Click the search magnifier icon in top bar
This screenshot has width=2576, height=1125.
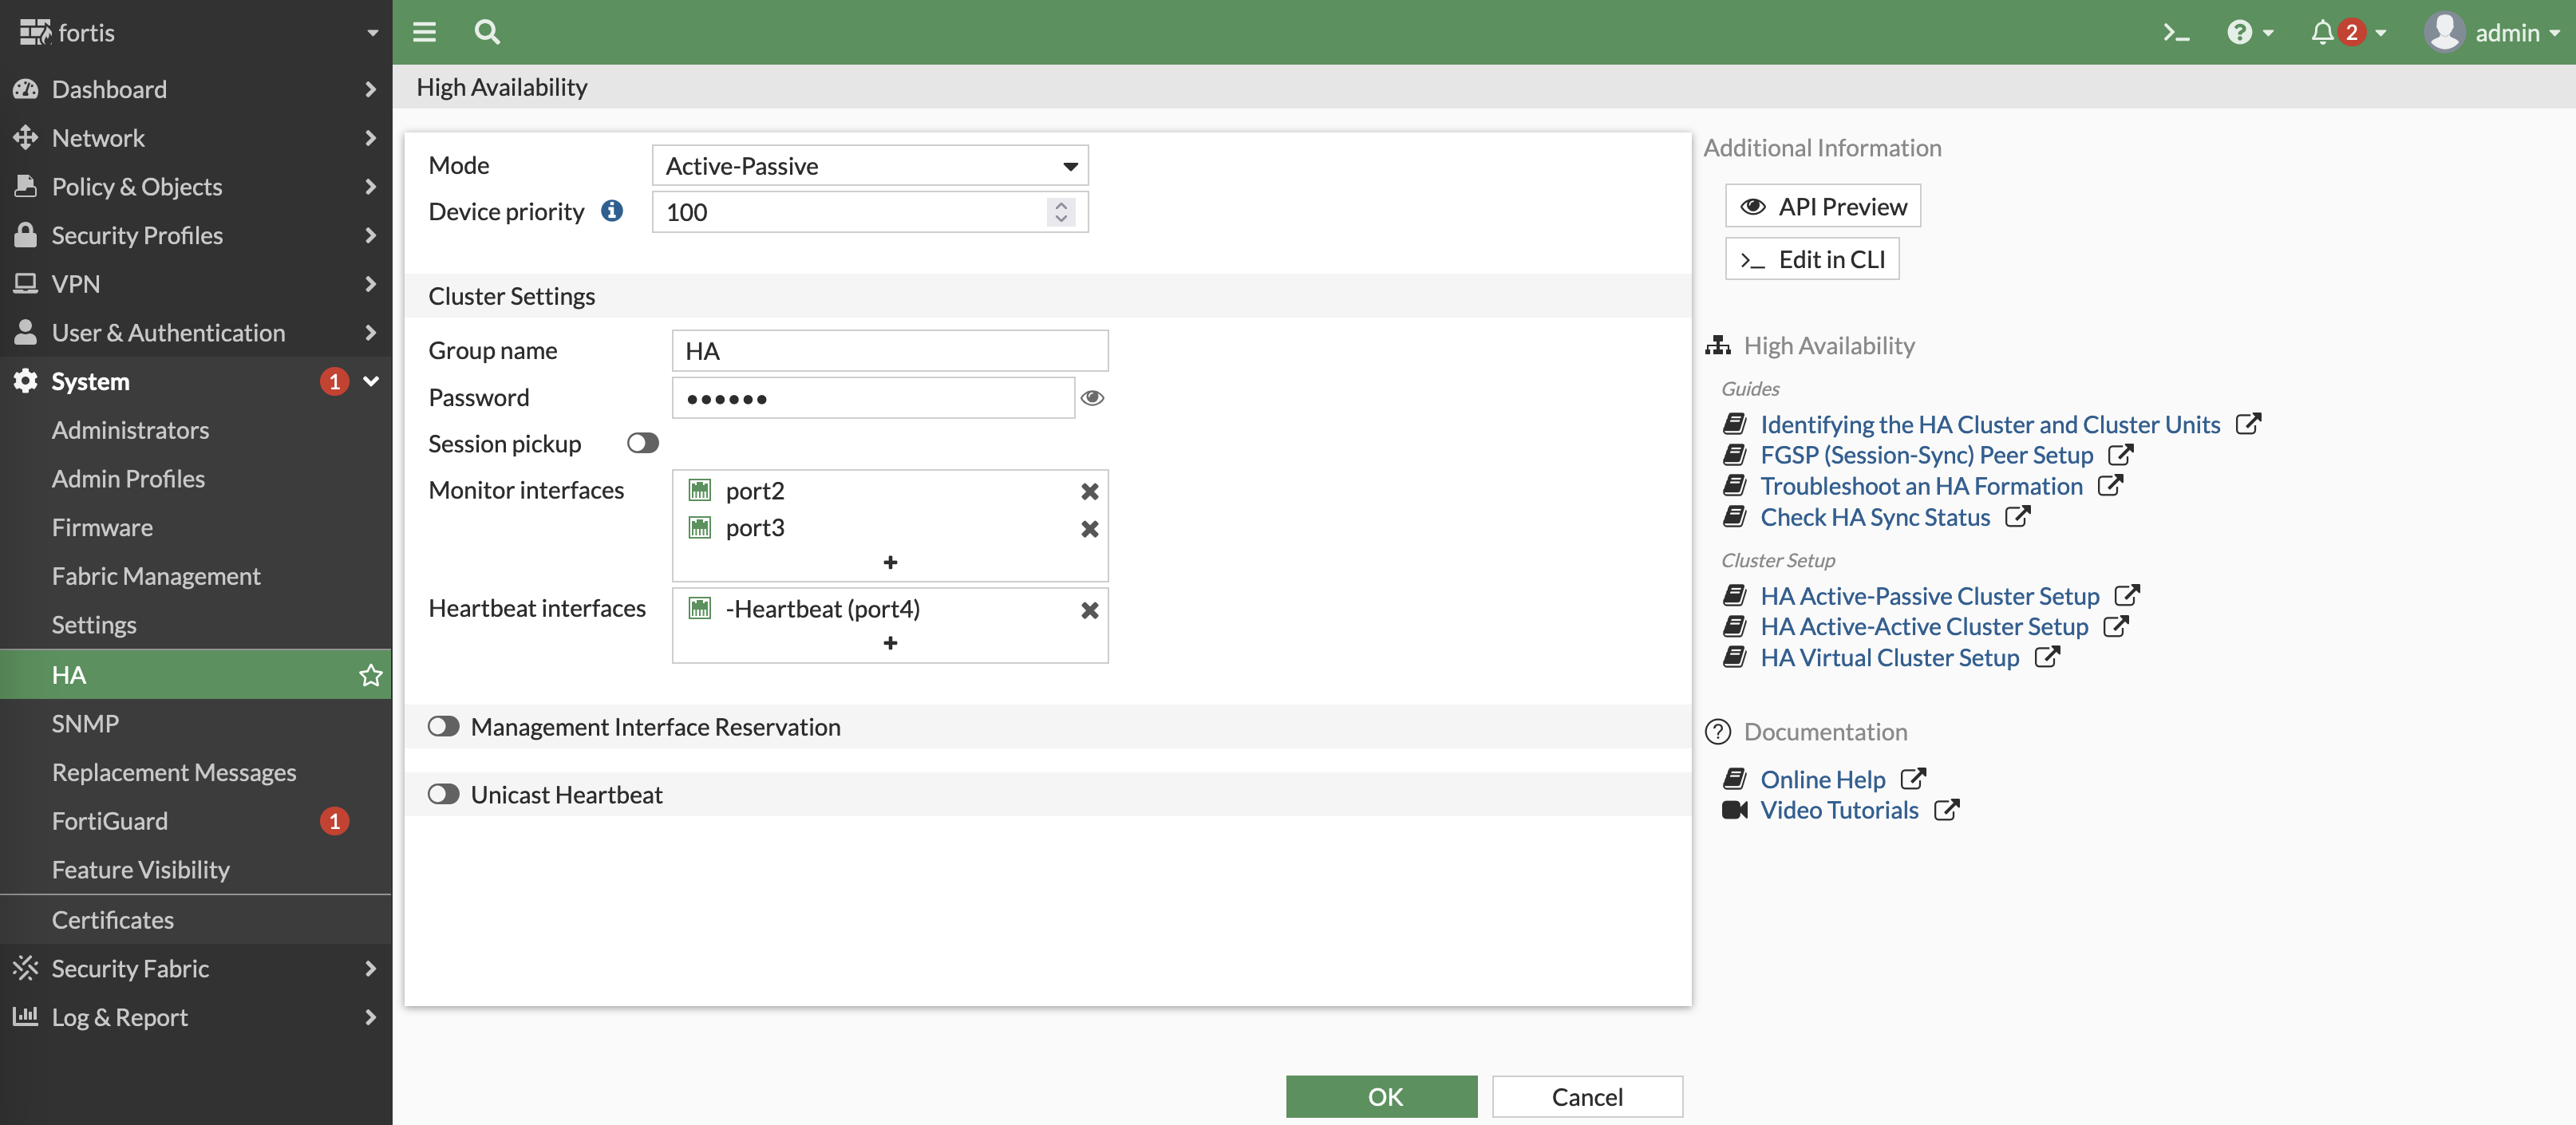tap(486, 32)
